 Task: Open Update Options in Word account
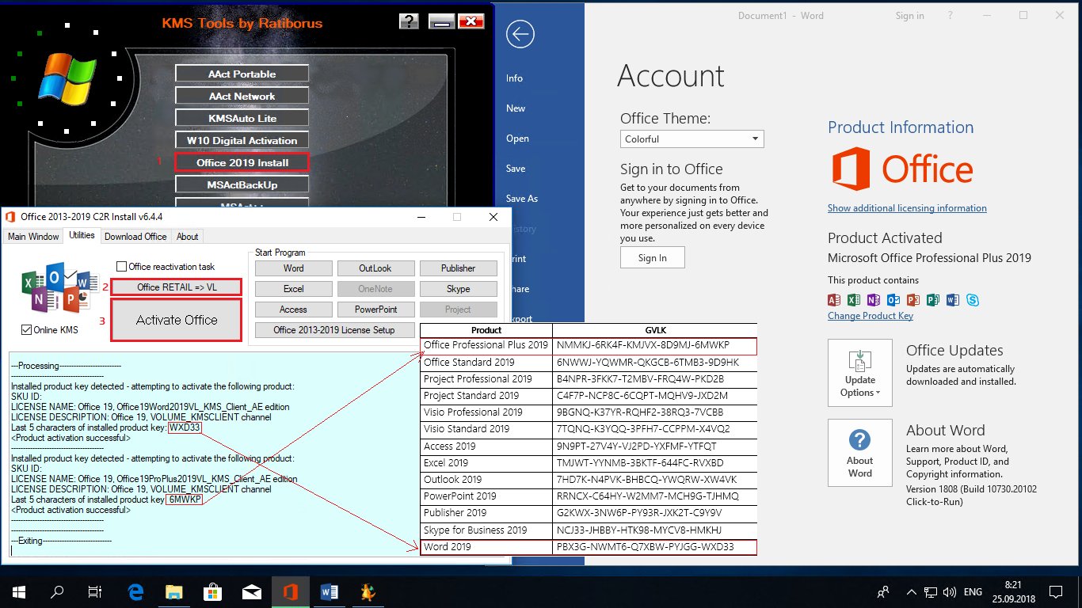pyautogui.click(x=859, y=374)
